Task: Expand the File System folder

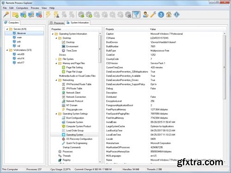Action: pyautogui.click(x=56, y=59)
